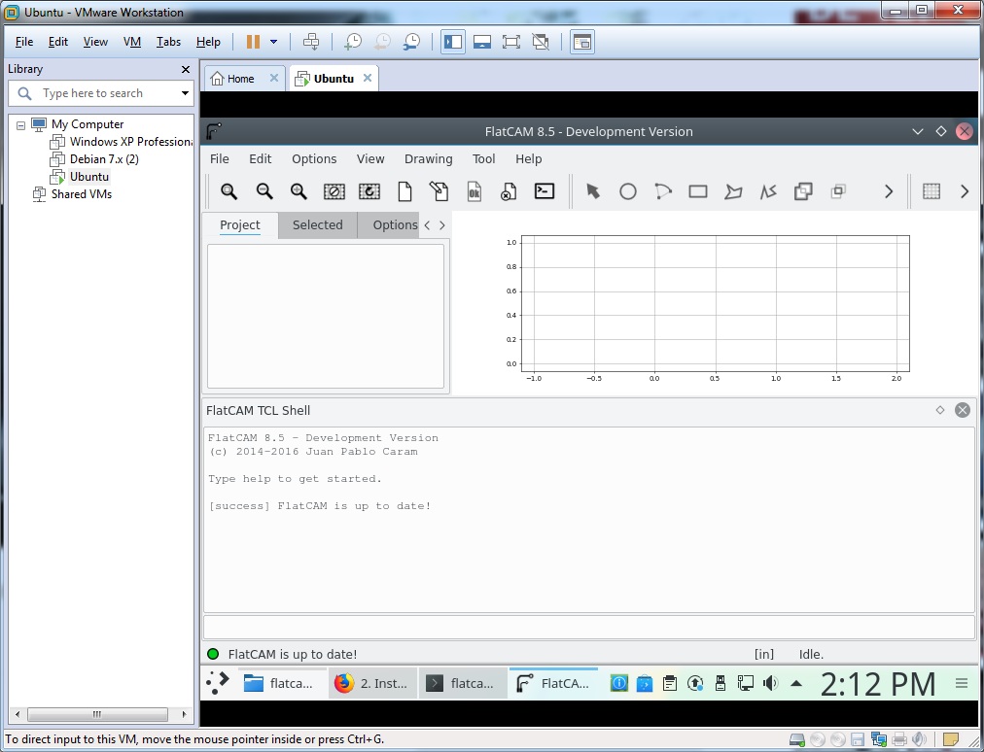Close the Library panel
Viewport: 984px width, 752px height.
185,70
